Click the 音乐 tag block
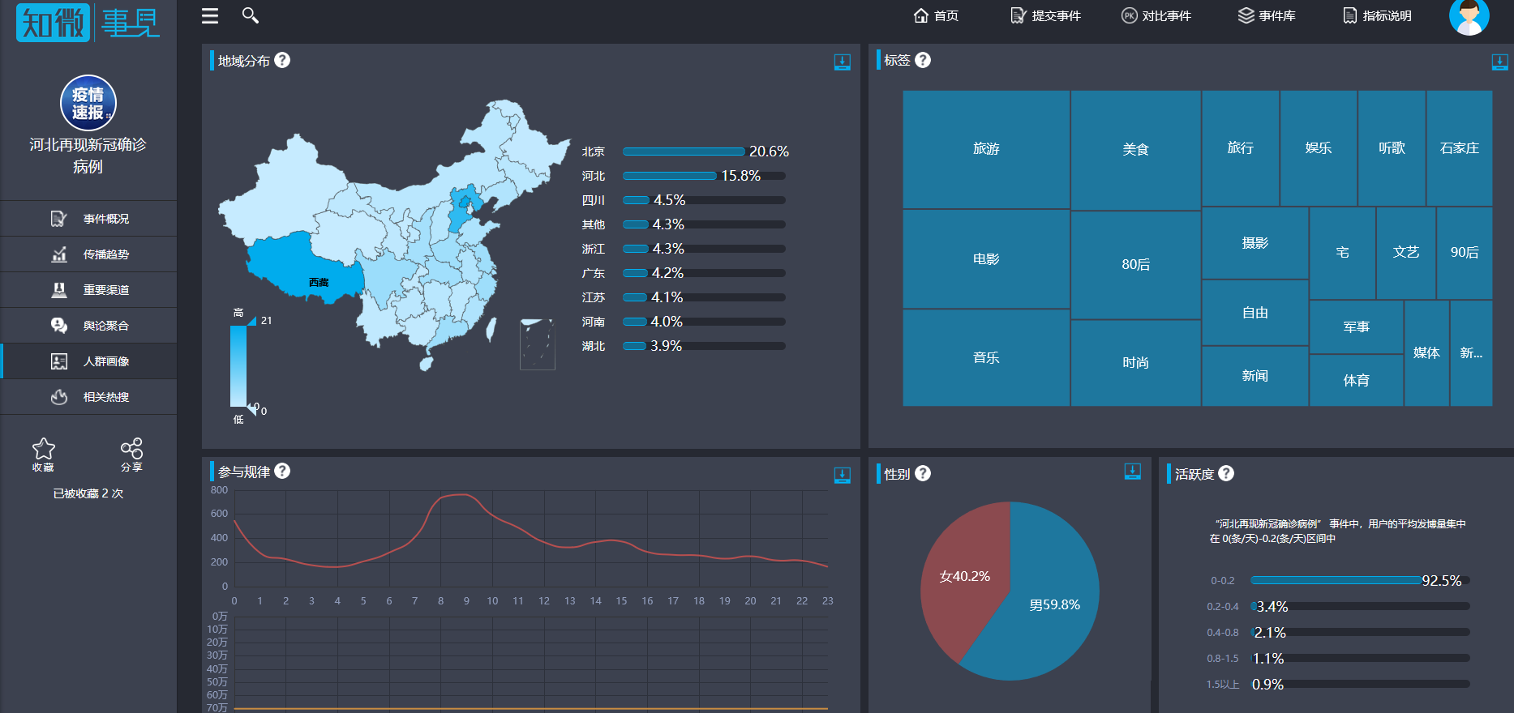 pos(986,357)
